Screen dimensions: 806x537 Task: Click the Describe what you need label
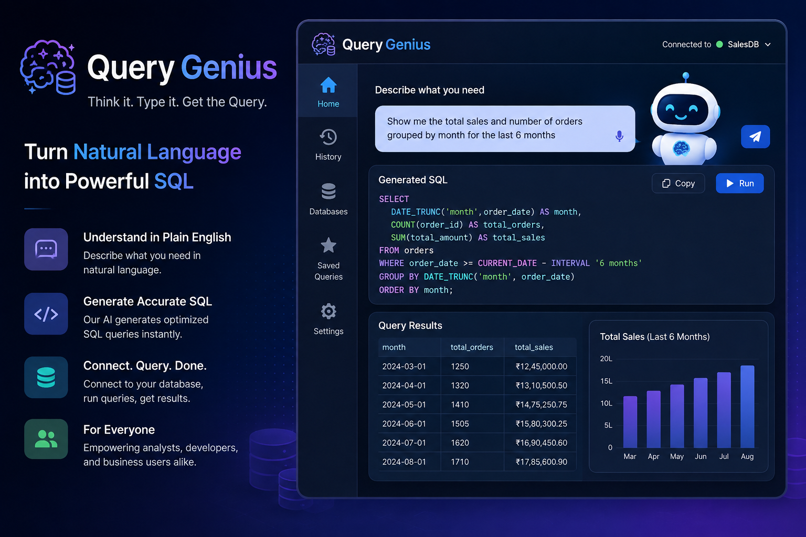click(430, 90)
